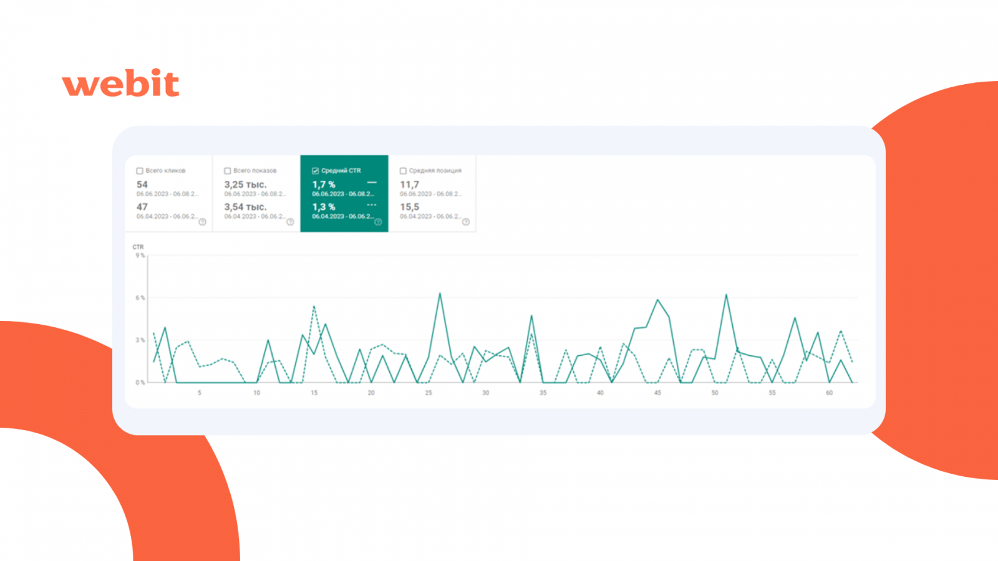The width and height of the screenshot is (998, 561).
Task: Click the 6 % y-axis label
Action: pos(140,298)
